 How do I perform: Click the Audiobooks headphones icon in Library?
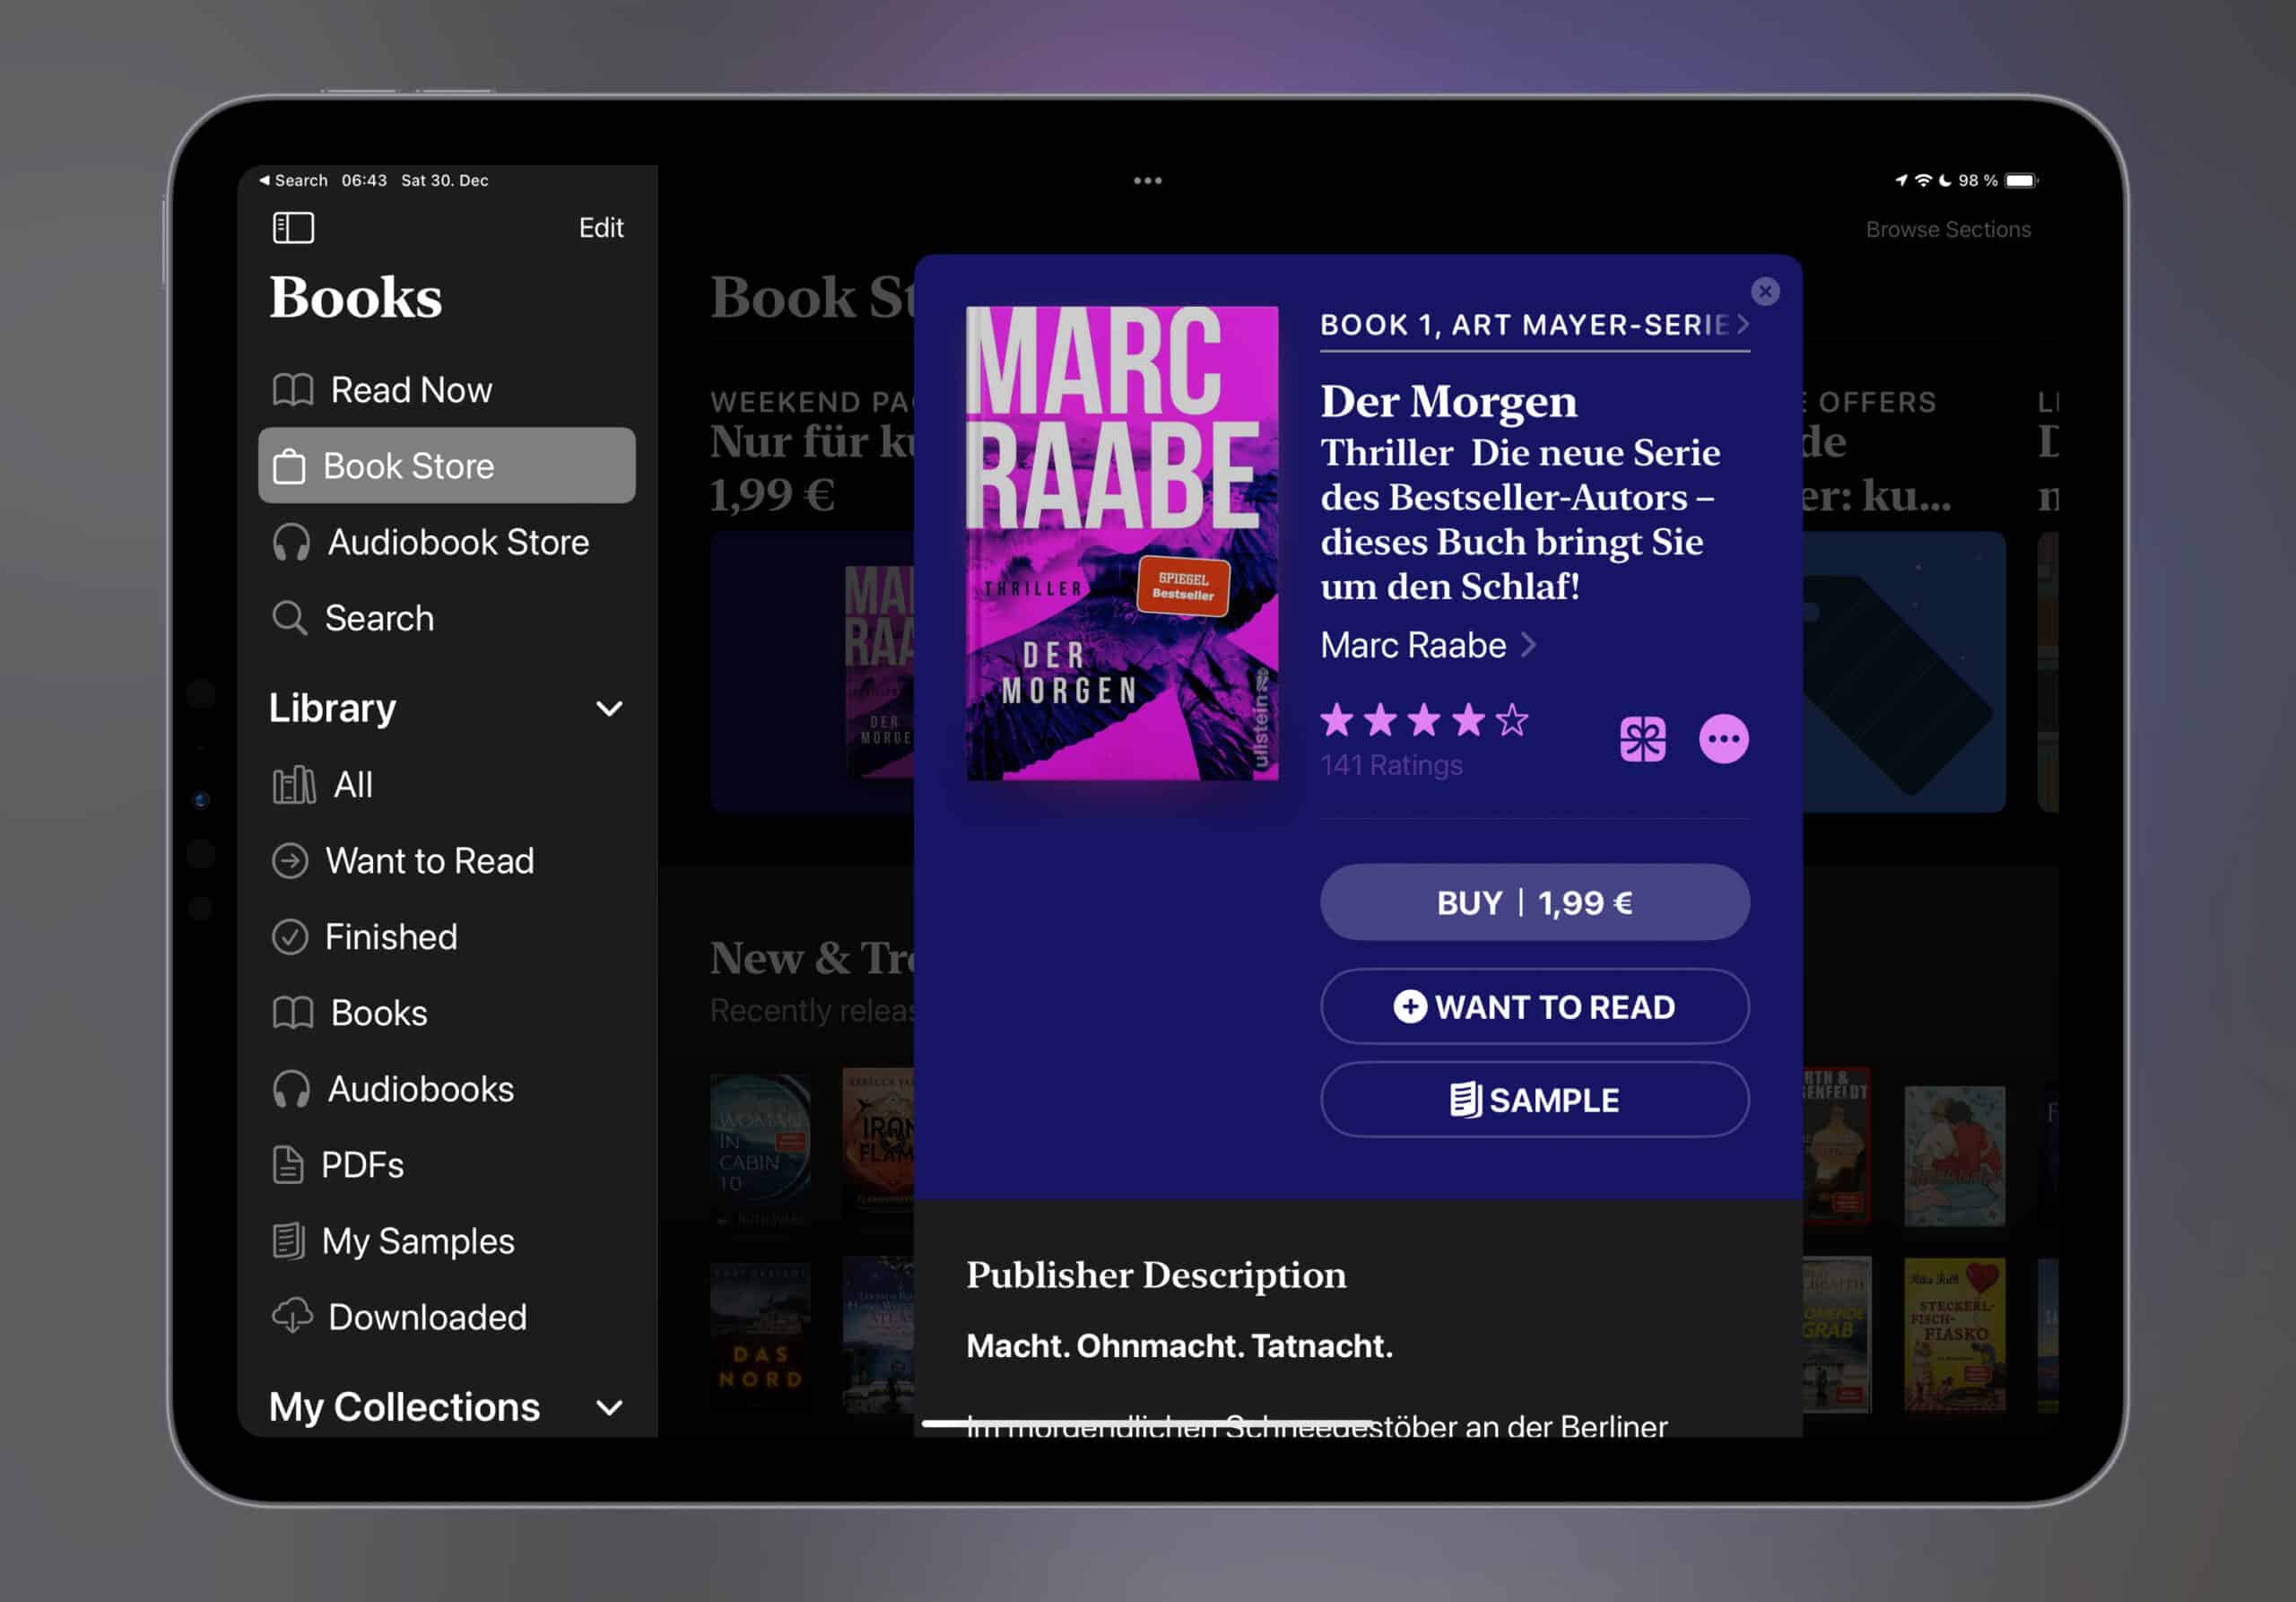point(291,1089)
